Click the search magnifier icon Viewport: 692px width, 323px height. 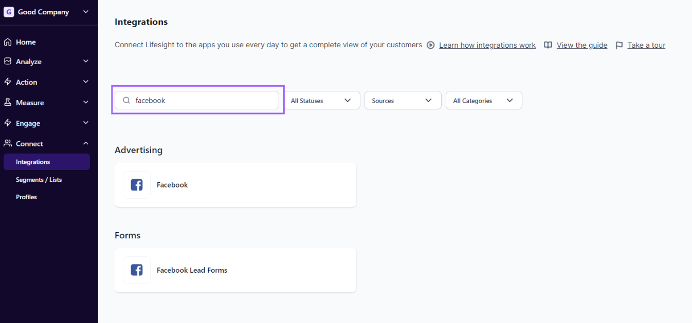coord(126,101)
